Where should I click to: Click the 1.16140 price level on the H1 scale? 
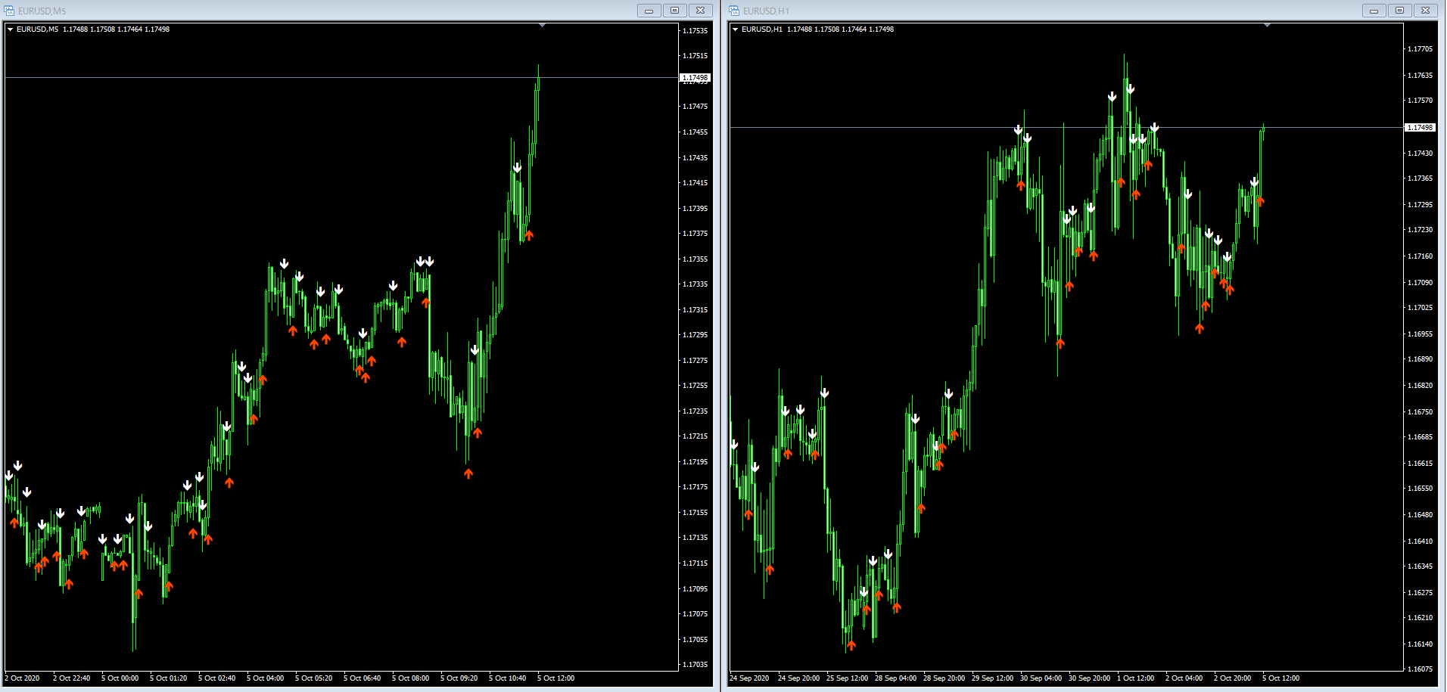[1420, 644]
